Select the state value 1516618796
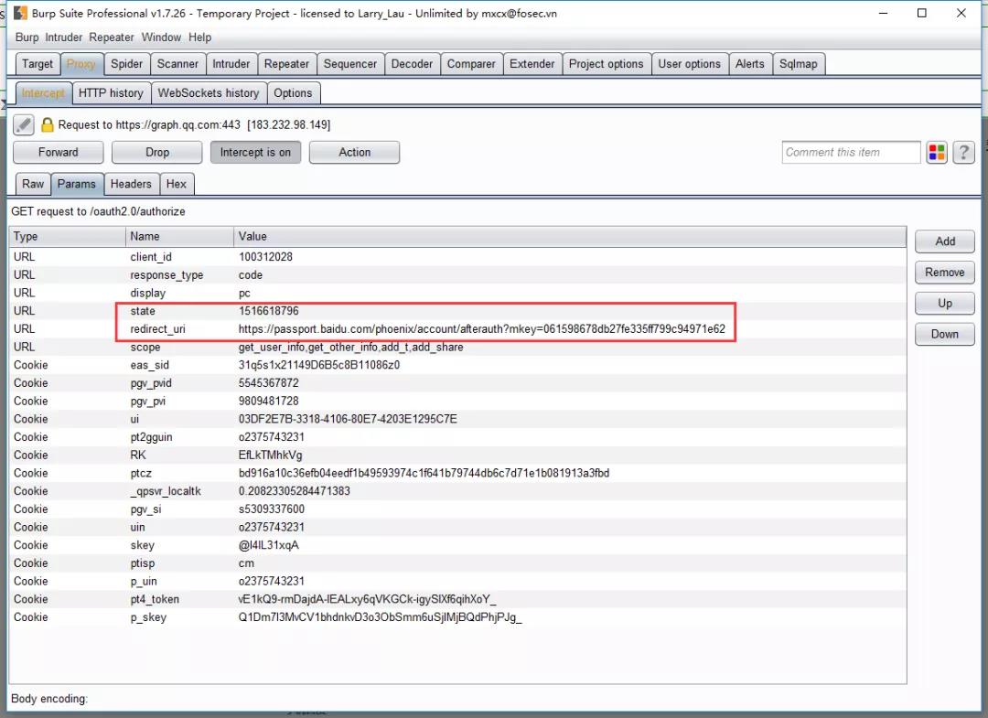The width and height of the screenshot is (988, 718). pyautogui.click(x=268, y=311)
